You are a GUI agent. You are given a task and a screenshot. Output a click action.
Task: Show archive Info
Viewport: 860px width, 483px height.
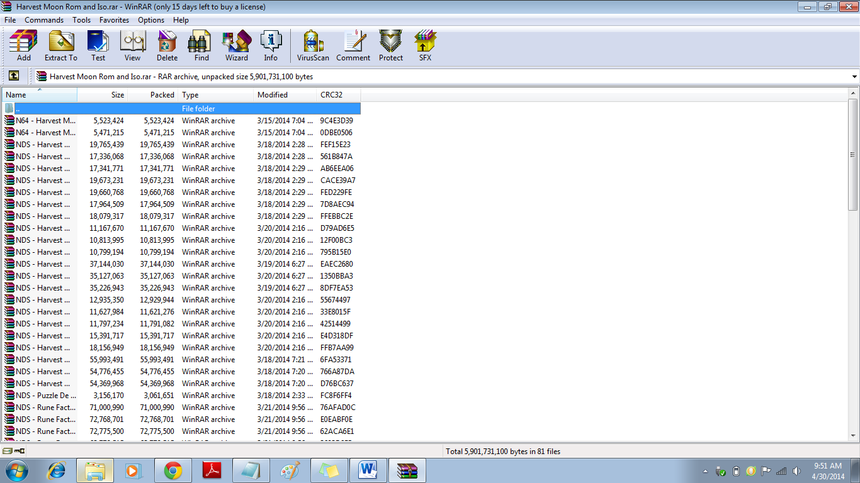pyautogui.click(x=271, y=45)
